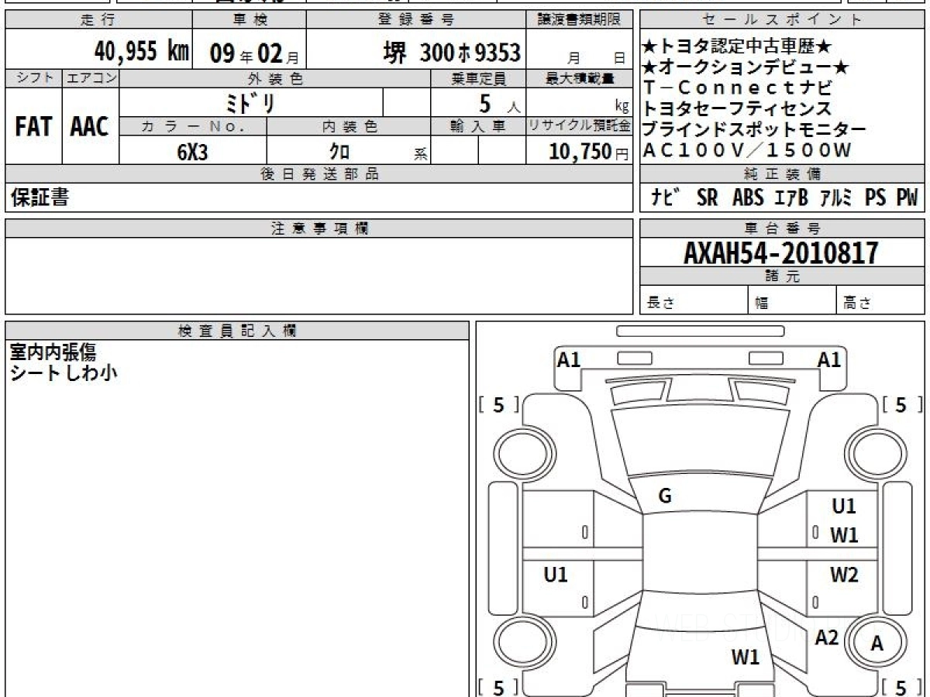This screenshot has height=697, width=930.
Task: Click the 室内内張傷 inspector note
Action: [53, 352]
